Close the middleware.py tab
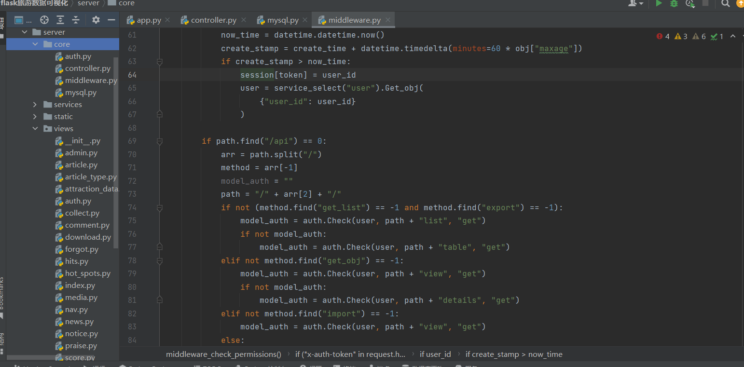 pyautogui.click(x=388, y=20)
